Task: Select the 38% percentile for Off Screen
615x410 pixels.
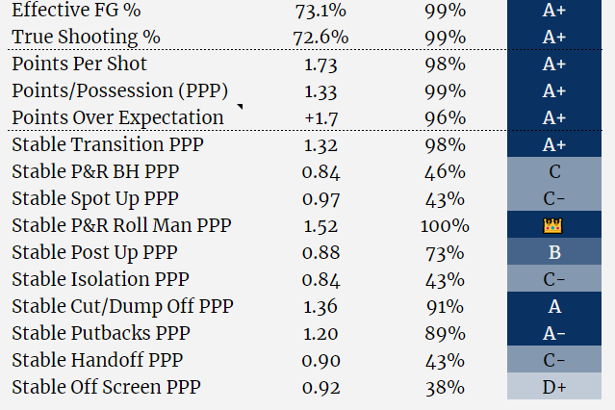Action: pos(445,388)
